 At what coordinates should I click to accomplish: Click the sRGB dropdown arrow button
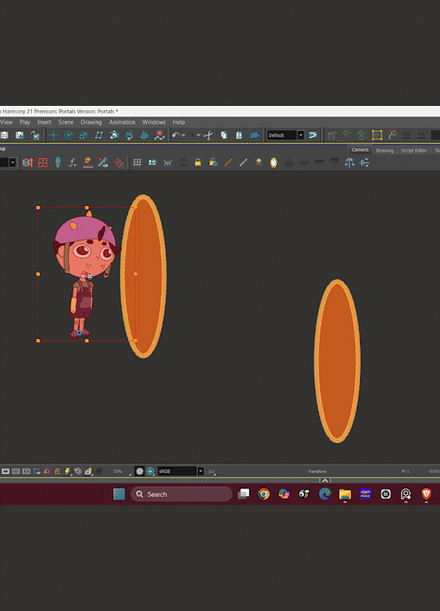200,471
